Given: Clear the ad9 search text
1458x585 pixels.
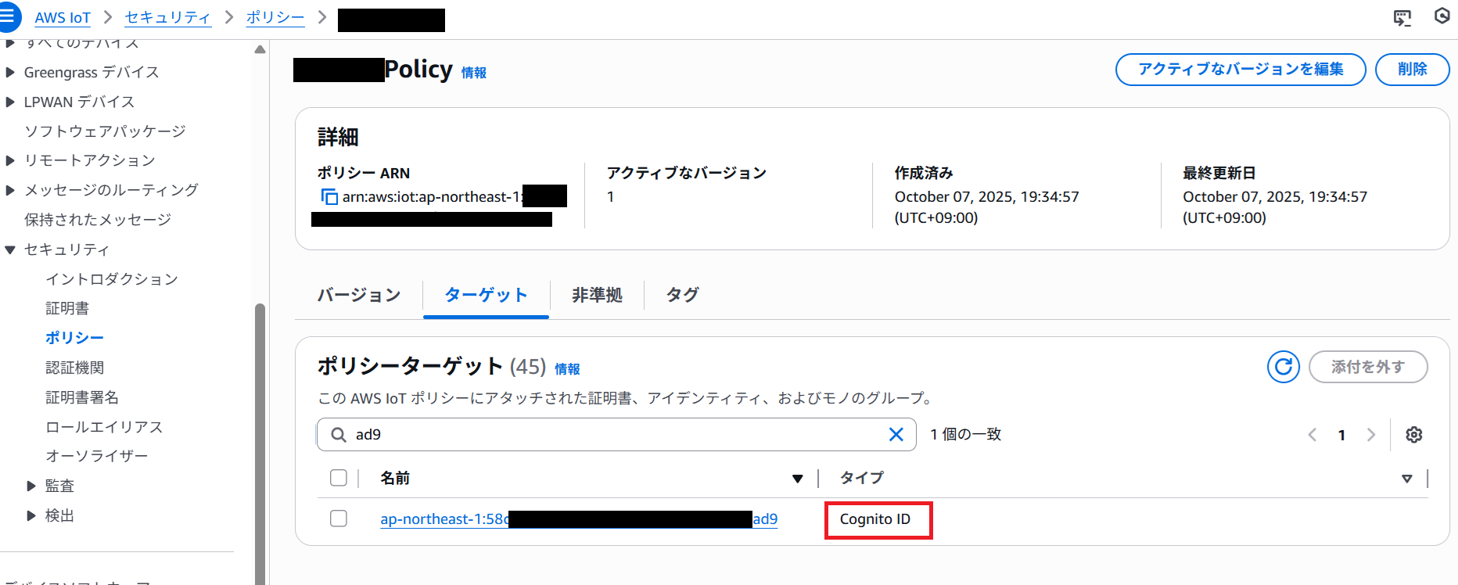Looking at the screenshot, I should click(896, 434).
